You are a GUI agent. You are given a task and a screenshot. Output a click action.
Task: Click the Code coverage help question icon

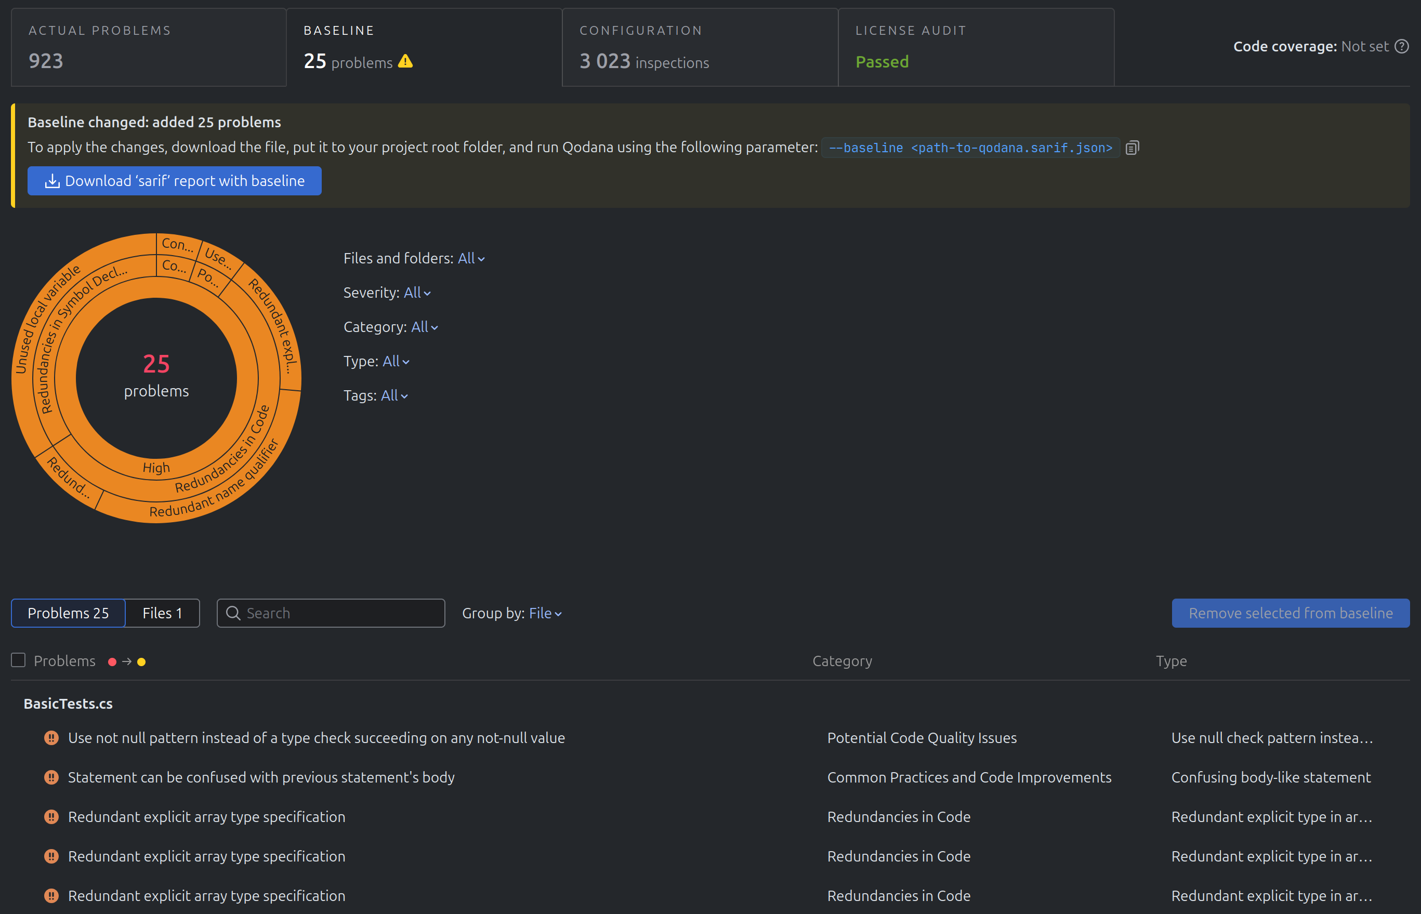(x=1401, y=46)
